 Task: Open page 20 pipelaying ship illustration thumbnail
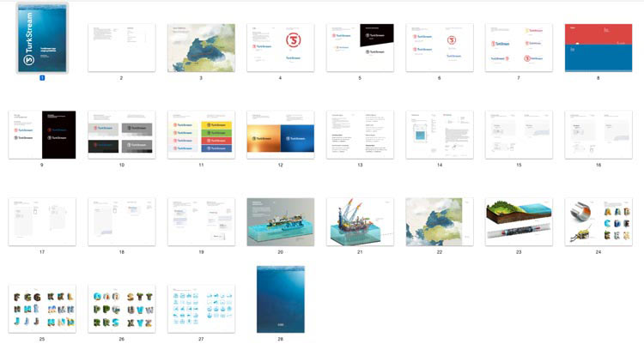281,222
